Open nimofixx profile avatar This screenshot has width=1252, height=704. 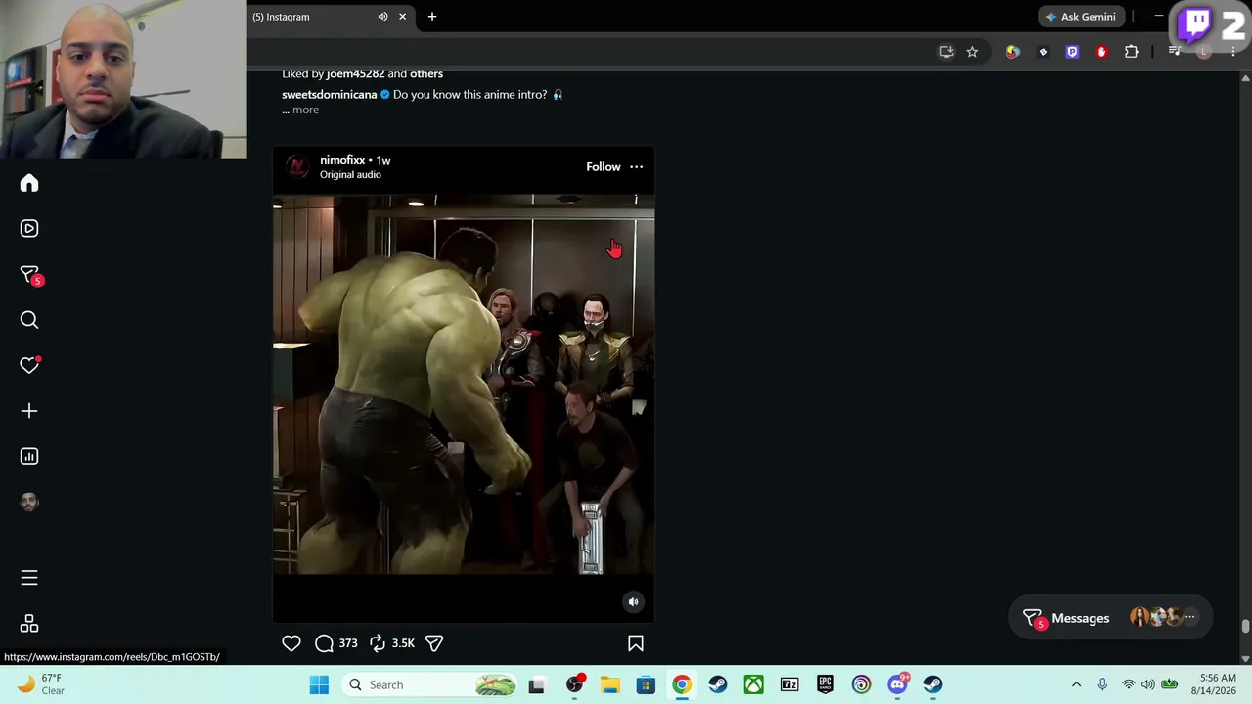tap(297, 167)
